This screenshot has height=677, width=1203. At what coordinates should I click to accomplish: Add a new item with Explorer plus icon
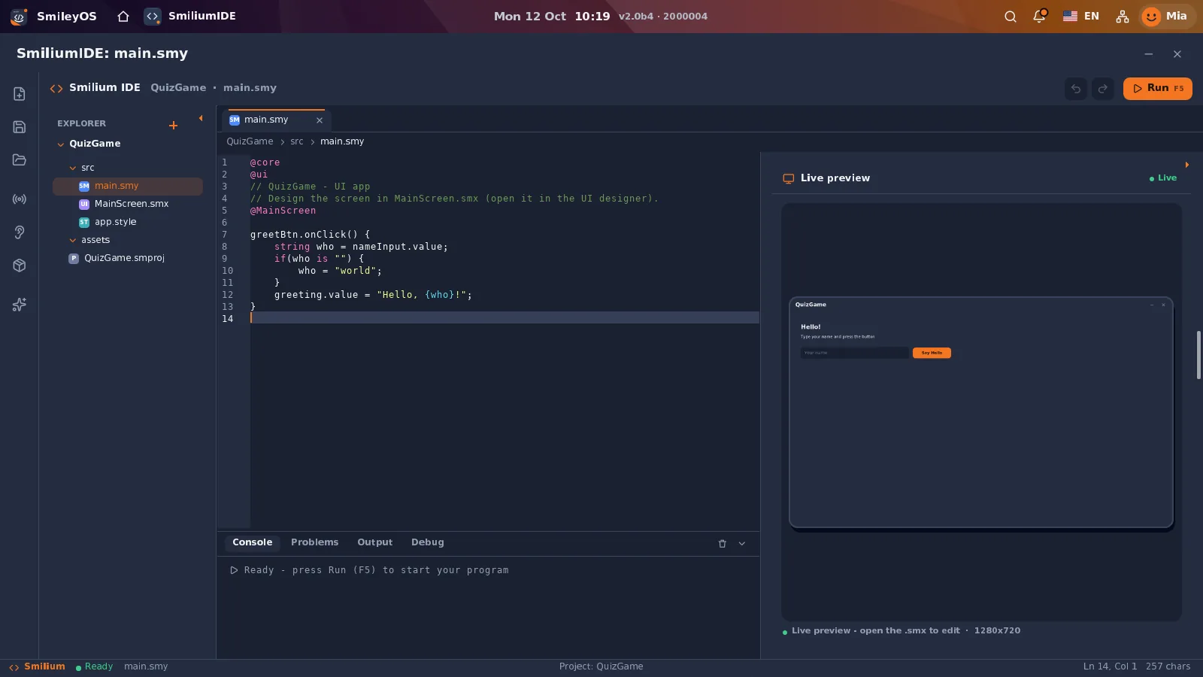point(174,126)
